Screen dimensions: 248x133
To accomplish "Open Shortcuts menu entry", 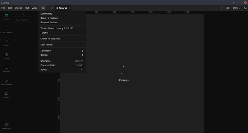I will pos(62,61).
